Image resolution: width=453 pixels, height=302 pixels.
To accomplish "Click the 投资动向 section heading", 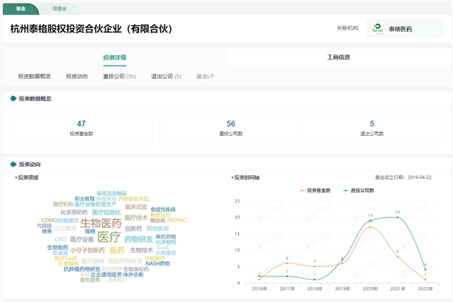I will click(x=29, y=164).
